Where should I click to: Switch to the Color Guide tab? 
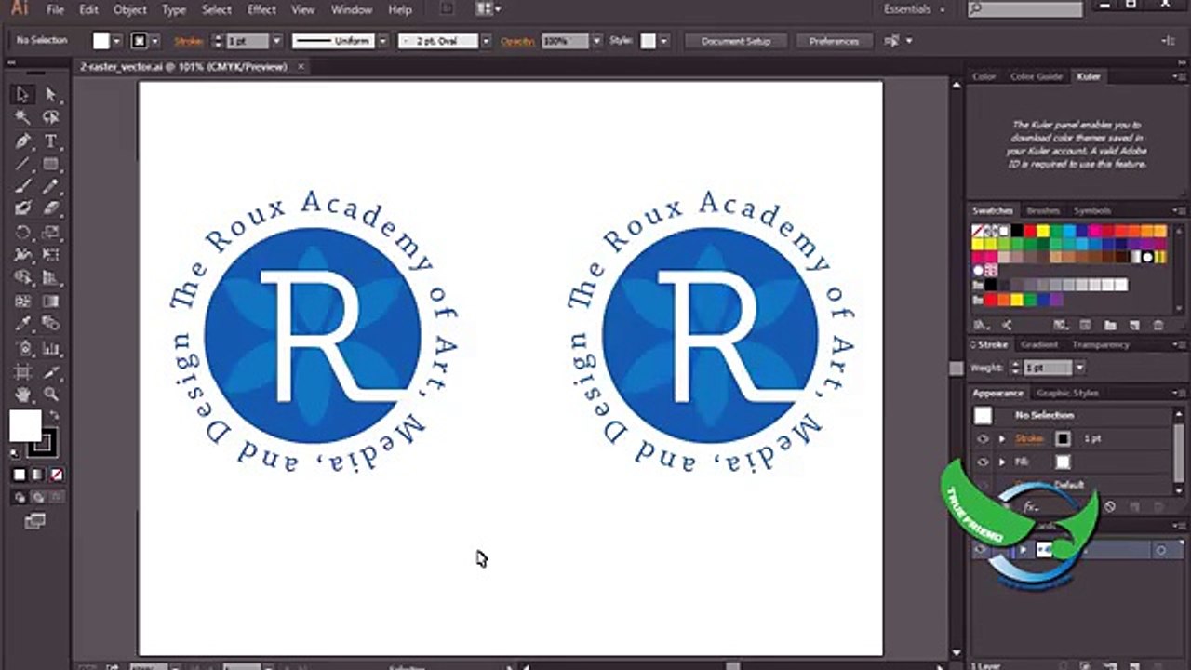click(x=1037, y=76)
